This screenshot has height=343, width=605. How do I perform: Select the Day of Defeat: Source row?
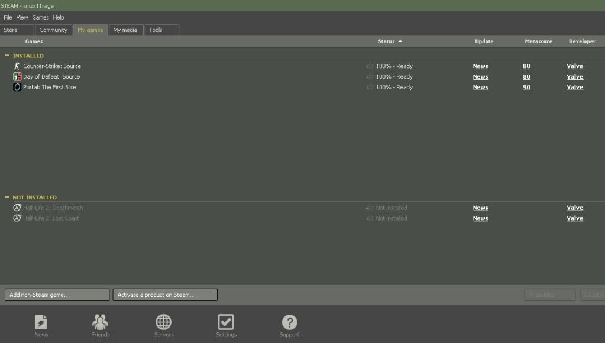pyautogui.click(x=303, y=77)
